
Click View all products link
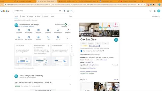pyautogui.click(x=116, y=79)
